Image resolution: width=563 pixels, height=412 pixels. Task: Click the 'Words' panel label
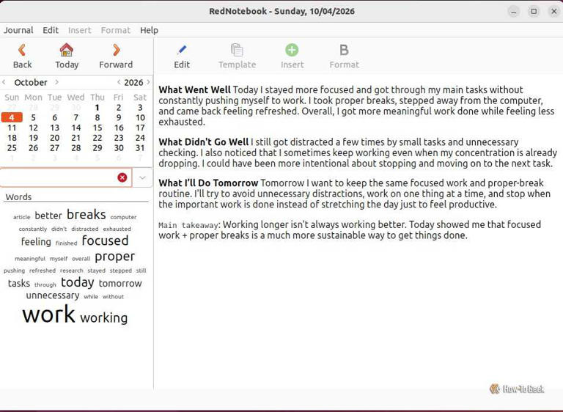(18, 197)
